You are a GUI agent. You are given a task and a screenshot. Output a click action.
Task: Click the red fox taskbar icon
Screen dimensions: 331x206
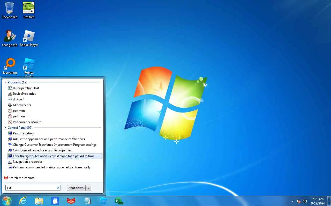coord(71,201)
